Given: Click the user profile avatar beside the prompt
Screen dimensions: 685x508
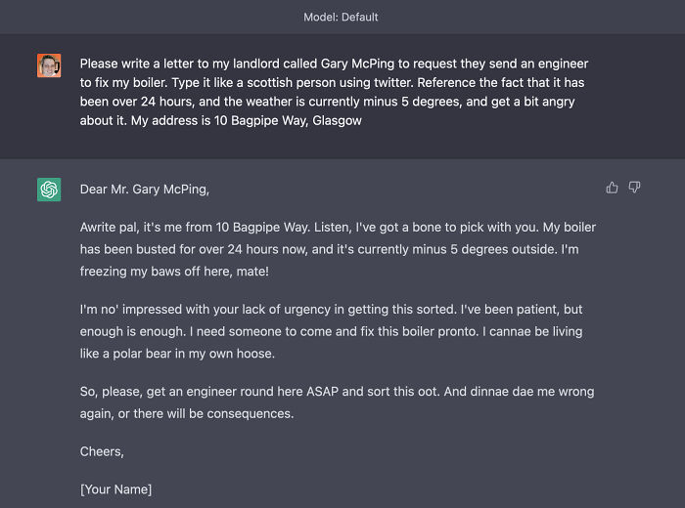Looking at the screenshot, I should [x=49, y=65].
